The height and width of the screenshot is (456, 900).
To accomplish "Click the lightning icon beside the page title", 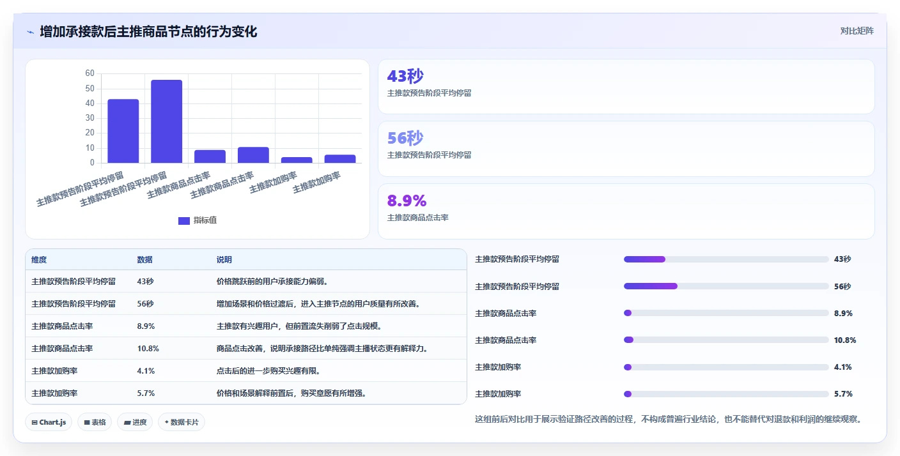I will tap(30, 32).
